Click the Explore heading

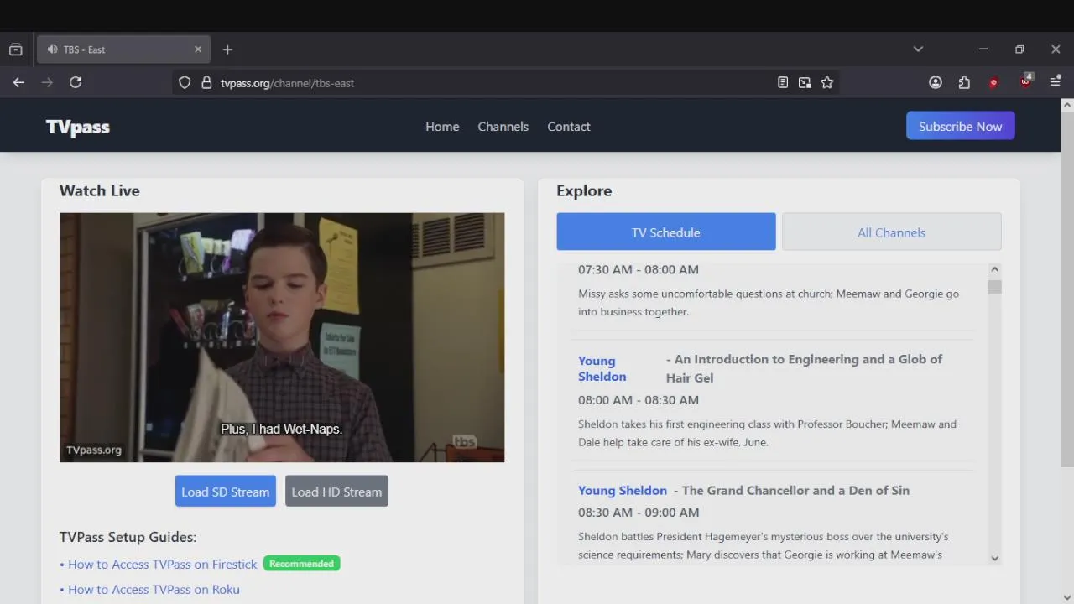[584, 190]
